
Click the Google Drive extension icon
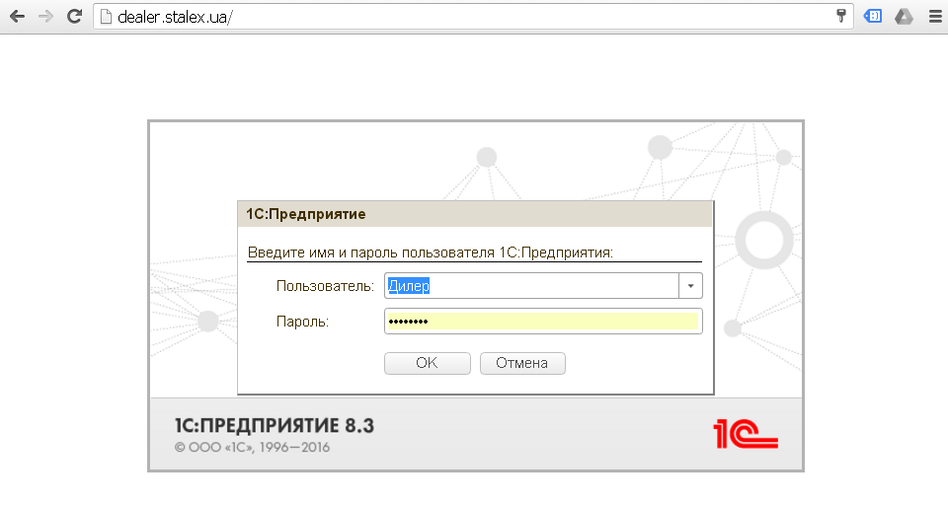pyautogui.click(x=903, y=16)
